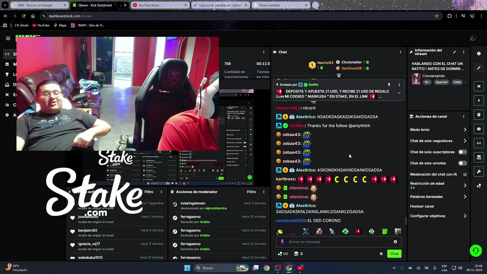Screen dimensions: 487x274
Task: Click in the Enviar un mensaje field
Action: click(x=339, y=242)
